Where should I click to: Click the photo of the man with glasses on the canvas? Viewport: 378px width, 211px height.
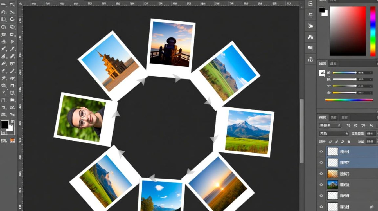(86, 120)
